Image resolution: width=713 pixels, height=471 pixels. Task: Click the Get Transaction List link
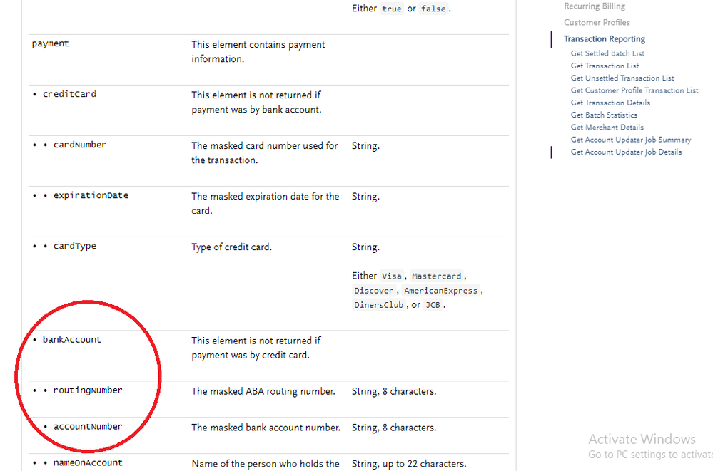(x=605, y=66)
